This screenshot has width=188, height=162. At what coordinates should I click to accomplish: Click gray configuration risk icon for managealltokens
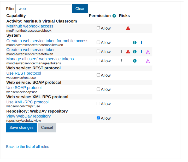click(121, 61)
